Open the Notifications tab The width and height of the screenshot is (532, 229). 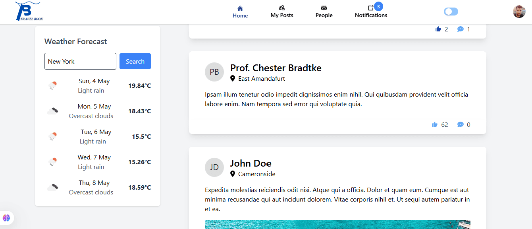371,12
